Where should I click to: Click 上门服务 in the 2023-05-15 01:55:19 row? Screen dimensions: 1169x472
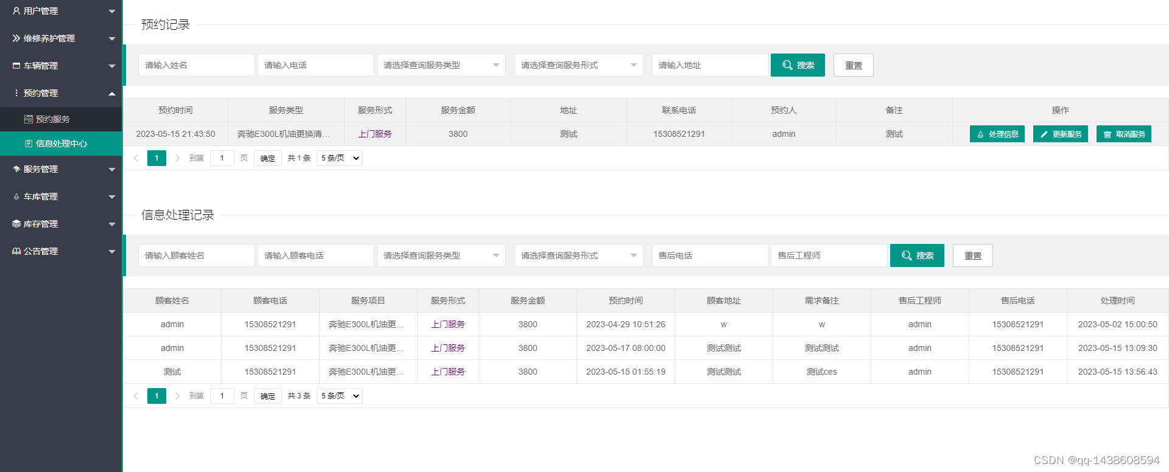[448, 372]
